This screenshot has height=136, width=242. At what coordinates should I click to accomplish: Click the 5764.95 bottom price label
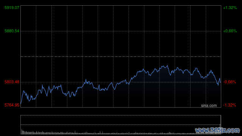coord(12,105)
